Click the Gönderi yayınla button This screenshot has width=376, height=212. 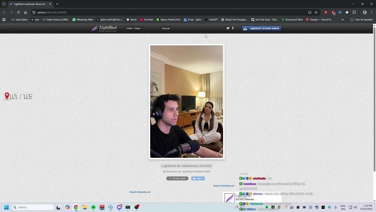(x=177, y=178)
